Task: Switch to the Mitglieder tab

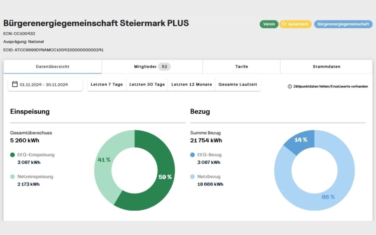Action: [152, 66]
